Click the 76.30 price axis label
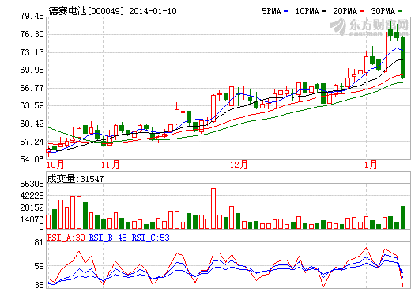Screen dimensions: 411x289 32,34
